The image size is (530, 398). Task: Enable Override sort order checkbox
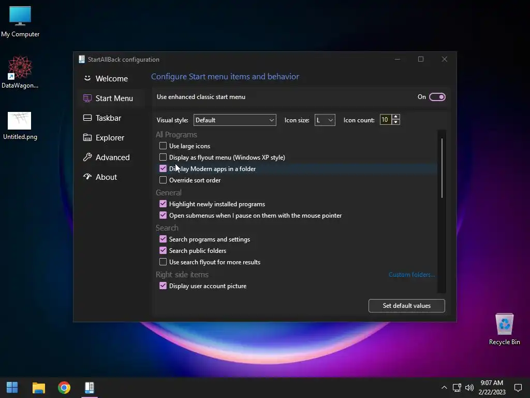(163, 180)
